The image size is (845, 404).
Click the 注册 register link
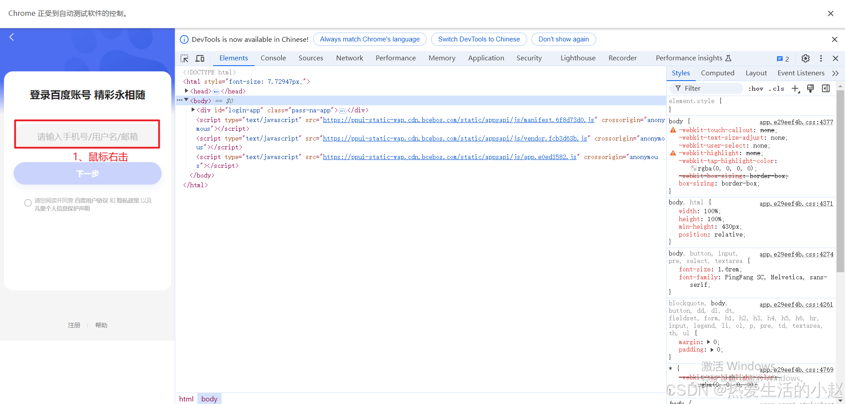[x=74, y=325]
